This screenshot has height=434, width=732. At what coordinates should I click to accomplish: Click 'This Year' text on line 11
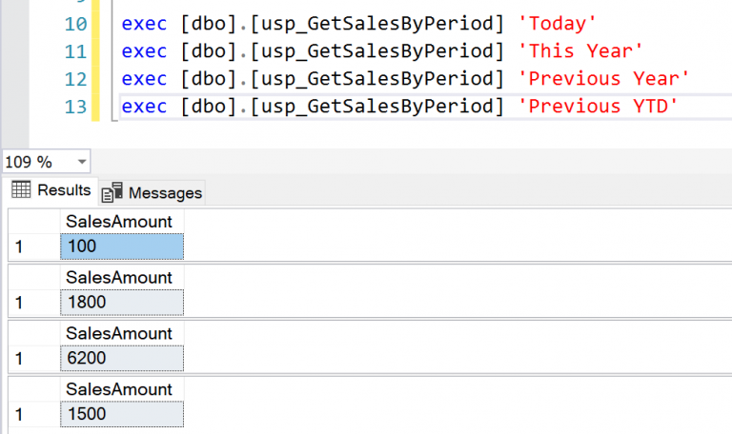tap(579, 49)
